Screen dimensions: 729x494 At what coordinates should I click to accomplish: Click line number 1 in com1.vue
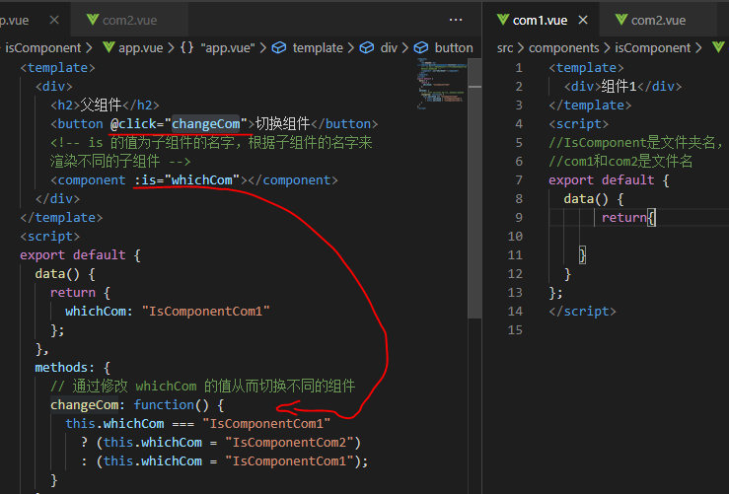point(519,68)
